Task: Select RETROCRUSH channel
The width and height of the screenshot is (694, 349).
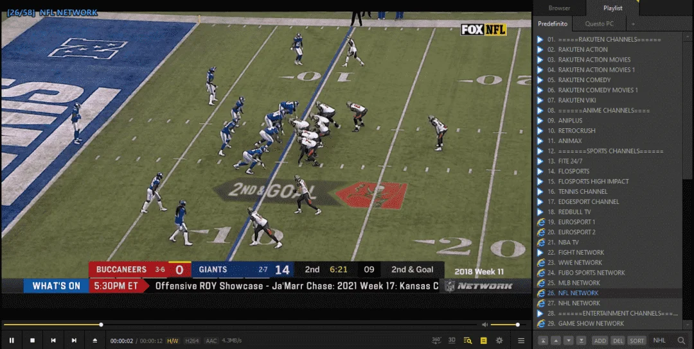Action: click(609, 131)
